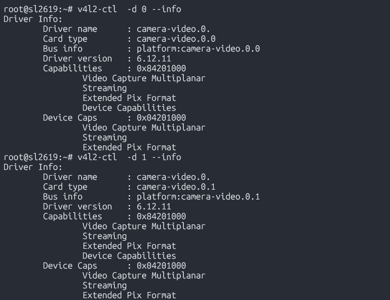Click the 'Driver name' label for device 1
The image size is (390, 300).
(x=70, y=177)
